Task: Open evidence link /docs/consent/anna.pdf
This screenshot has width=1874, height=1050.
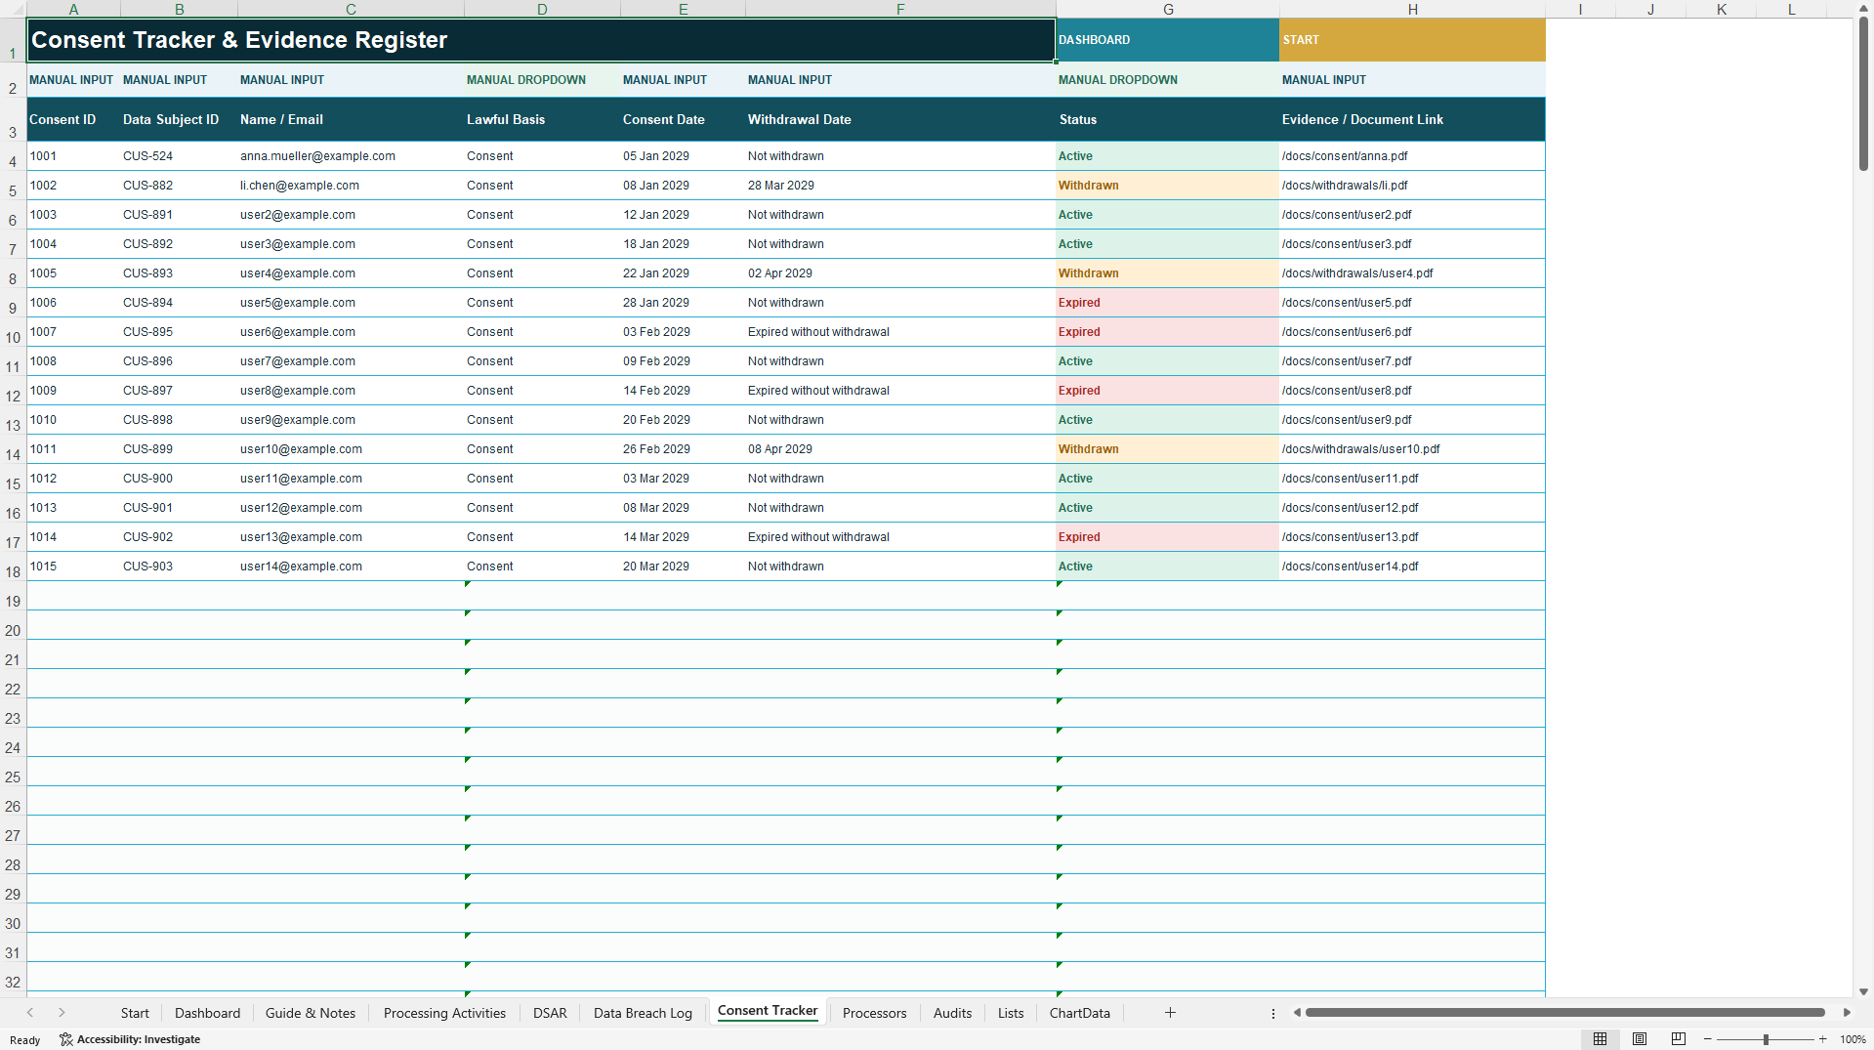Action: coord(1345,156)
